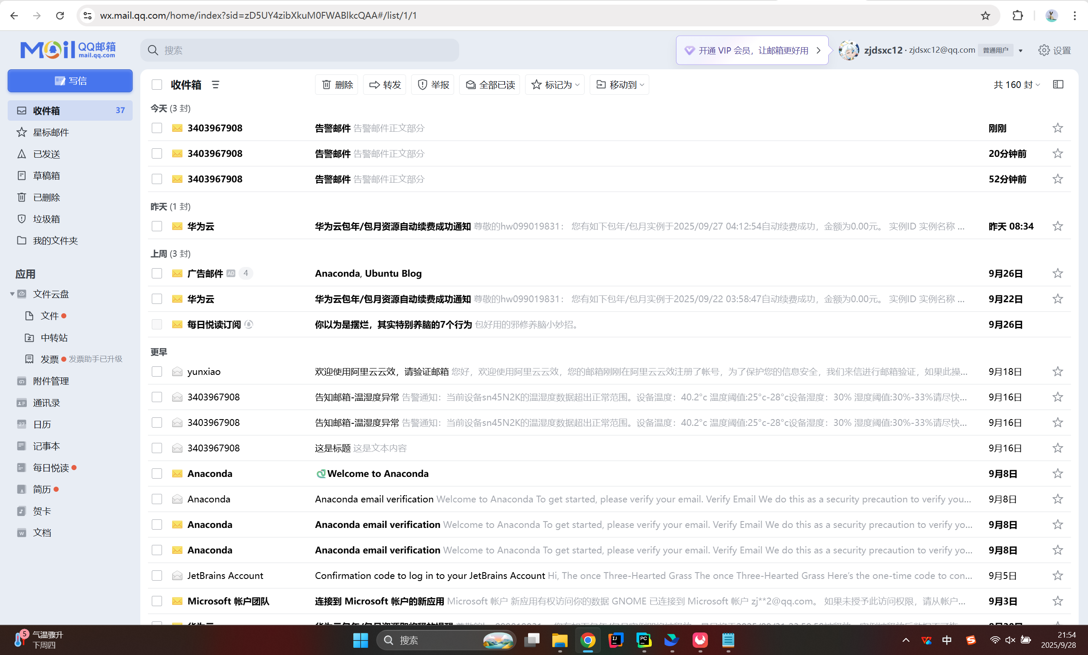Select the 这是标题 email checkbox

point(157,448)
